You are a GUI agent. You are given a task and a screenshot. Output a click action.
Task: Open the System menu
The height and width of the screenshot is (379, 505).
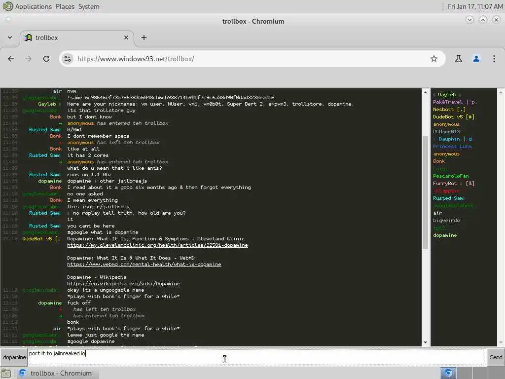point(89,6)
